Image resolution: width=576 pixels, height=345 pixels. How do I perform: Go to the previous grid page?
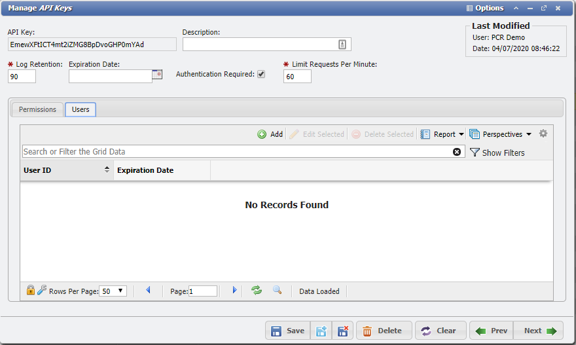coord(148,290)
